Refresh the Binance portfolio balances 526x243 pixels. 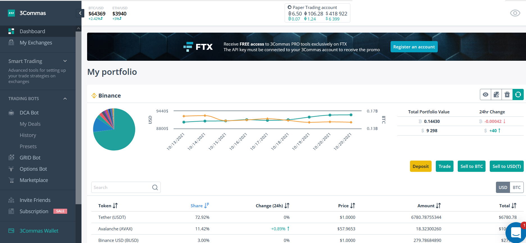(518, 94)
